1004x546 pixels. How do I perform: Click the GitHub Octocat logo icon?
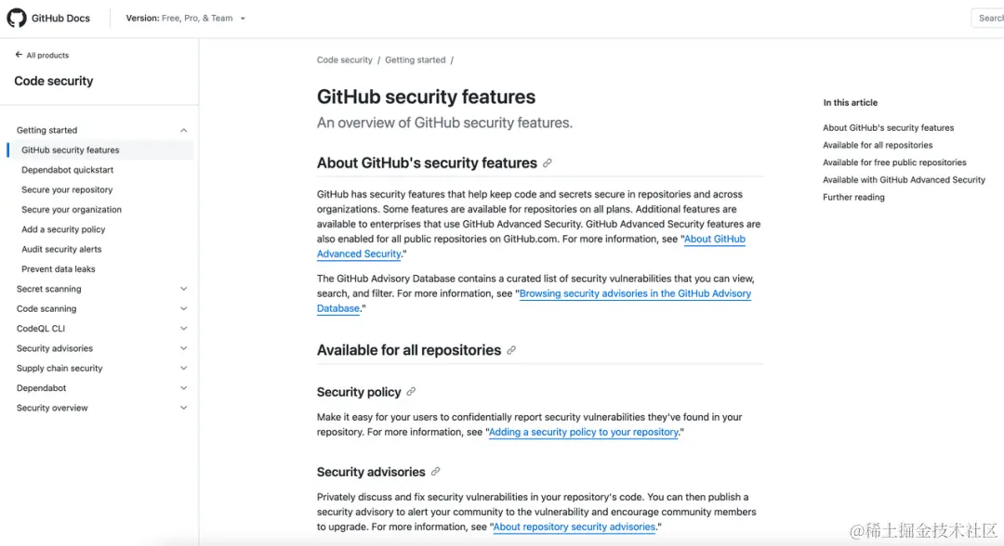point(17,18)
